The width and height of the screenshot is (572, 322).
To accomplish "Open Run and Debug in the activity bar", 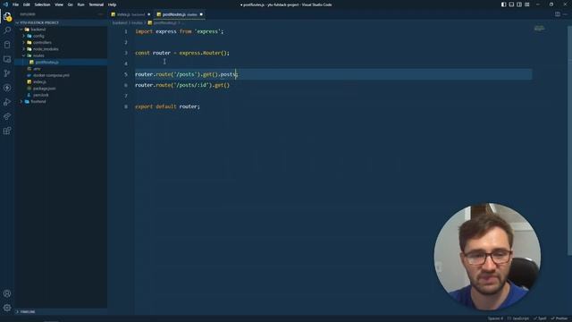I will (7, 102).
